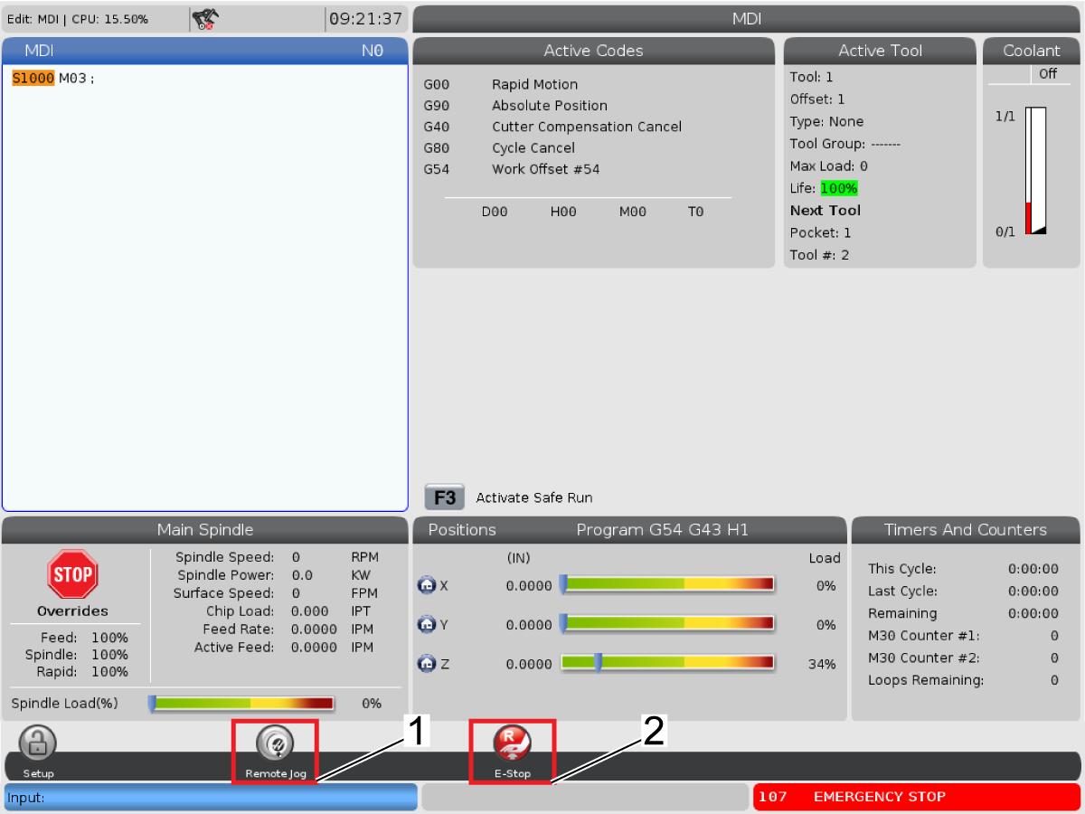This screenshot has height=814, width=1085.
Task: Select the Active Codes panel header
Action: 593,51
